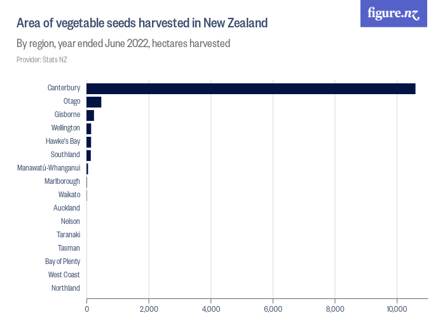Click the chart title about vegetable seeds
This screenshot has height=334, width=445.
click(142, 24)
